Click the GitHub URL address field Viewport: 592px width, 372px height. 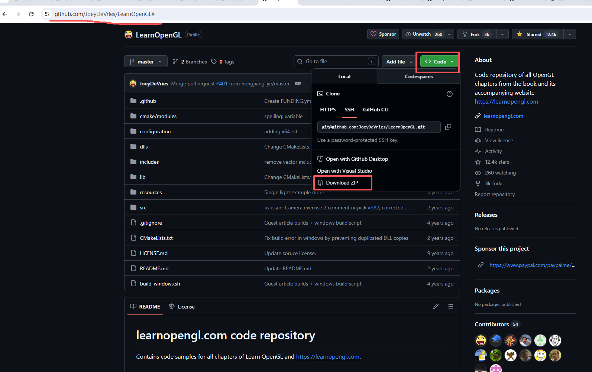point(104,14)
